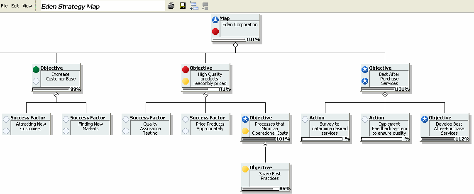Click lower blue star on Best After Purchase Services
This screenshot has height=194, width=474.
pyautogui.click(x=365, y=81)
